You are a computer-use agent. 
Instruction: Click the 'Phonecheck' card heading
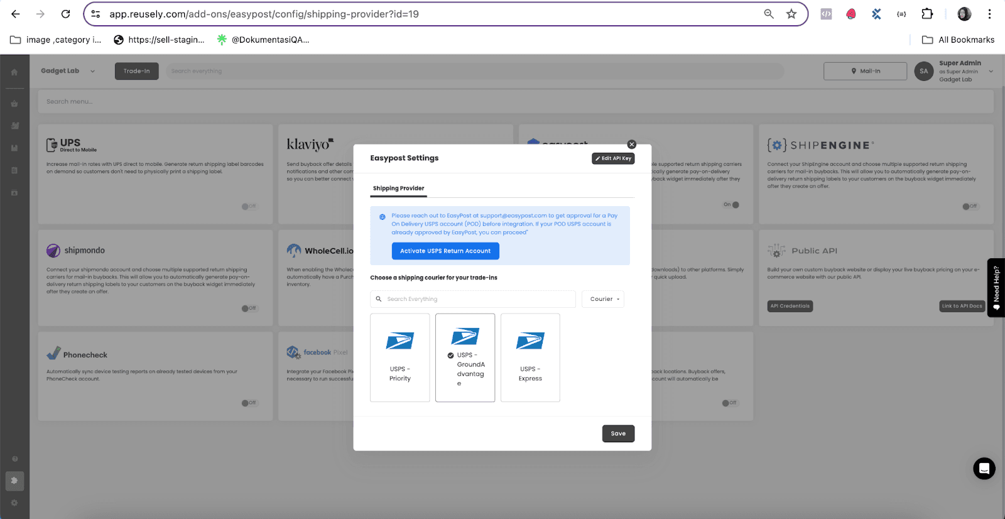click(85, 355)
